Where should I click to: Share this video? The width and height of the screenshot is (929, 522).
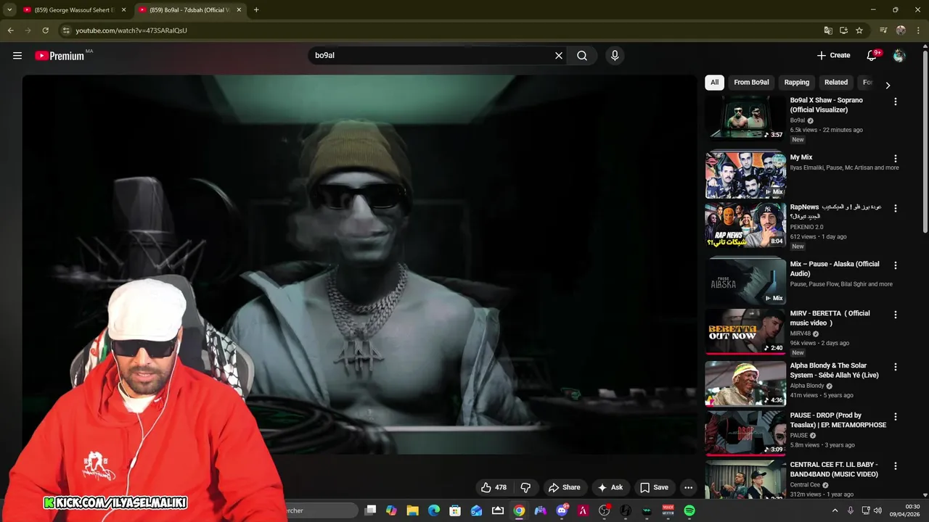click(565, 487)
